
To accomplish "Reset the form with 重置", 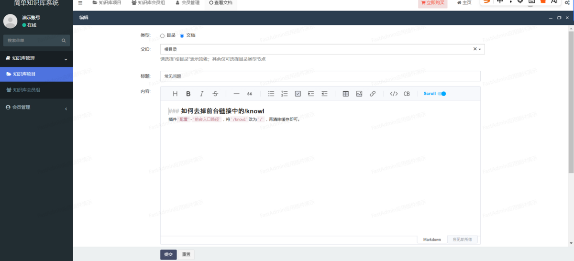I will click(186, 255).
